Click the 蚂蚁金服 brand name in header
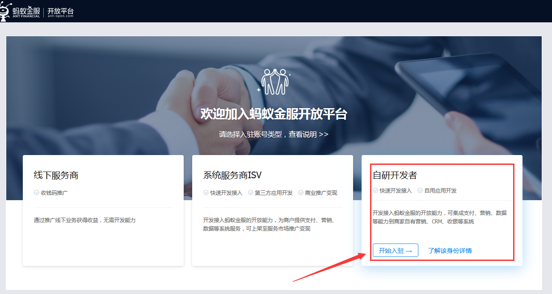This screenshot has height=294, width=552. (x=27, y=11)
